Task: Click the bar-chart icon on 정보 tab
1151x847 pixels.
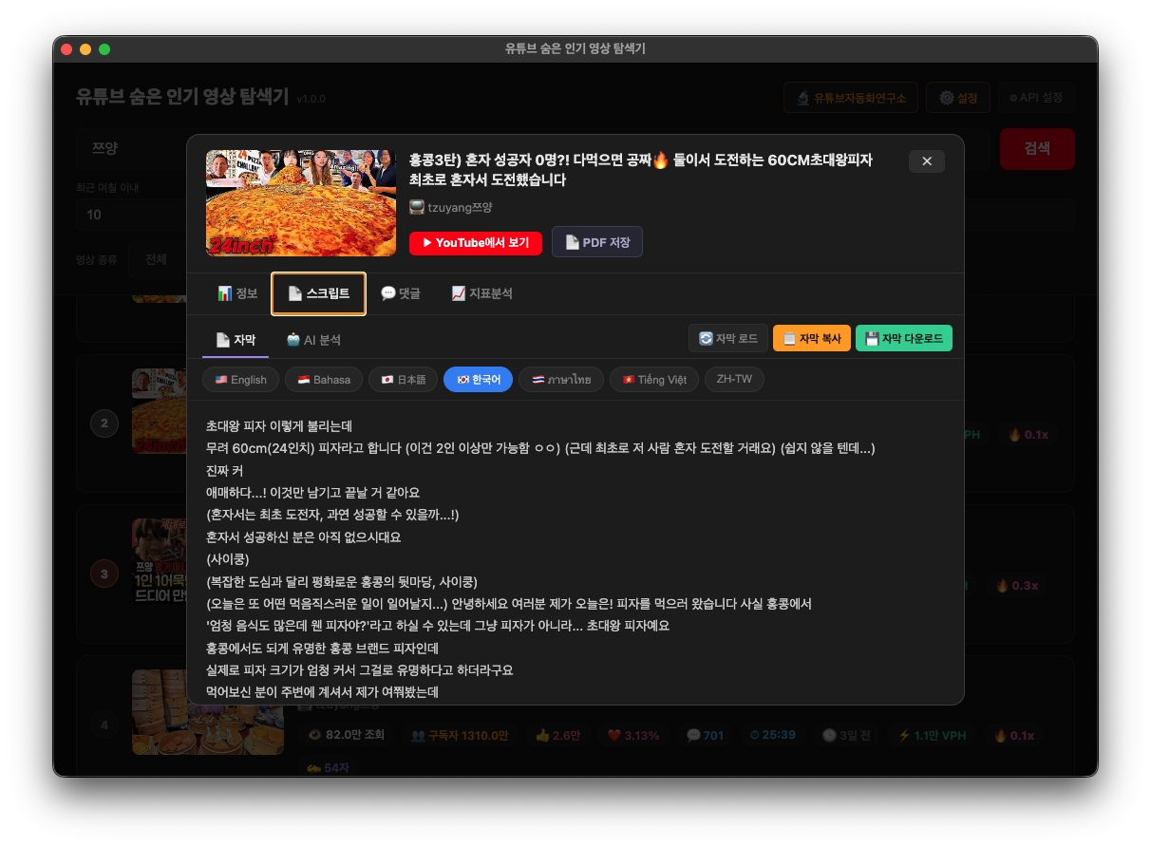Action: pyautogui.click(x=225, y=293)
